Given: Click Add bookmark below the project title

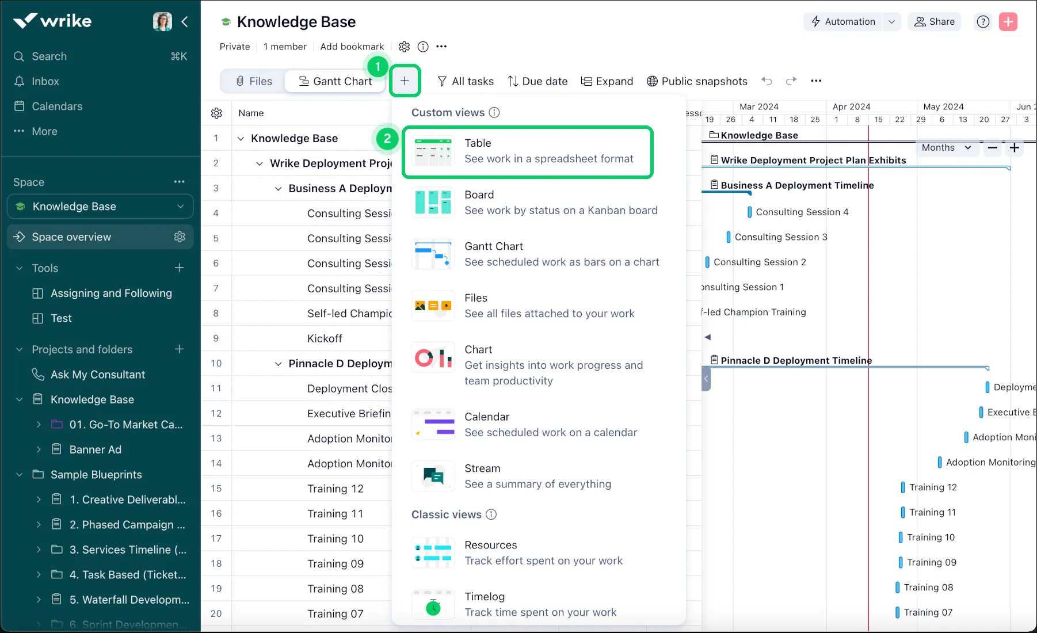Looking at the screenshot, I should click(352, 47).
